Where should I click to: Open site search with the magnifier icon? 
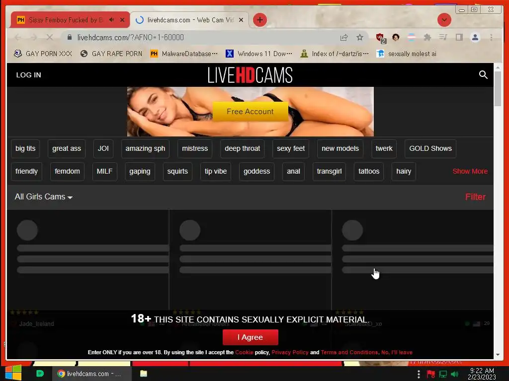point(483,75)
